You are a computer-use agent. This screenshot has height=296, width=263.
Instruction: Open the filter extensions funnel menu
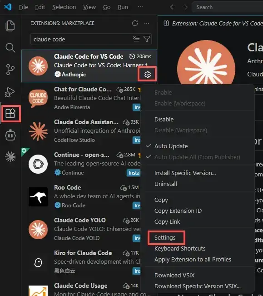[147, 39]
